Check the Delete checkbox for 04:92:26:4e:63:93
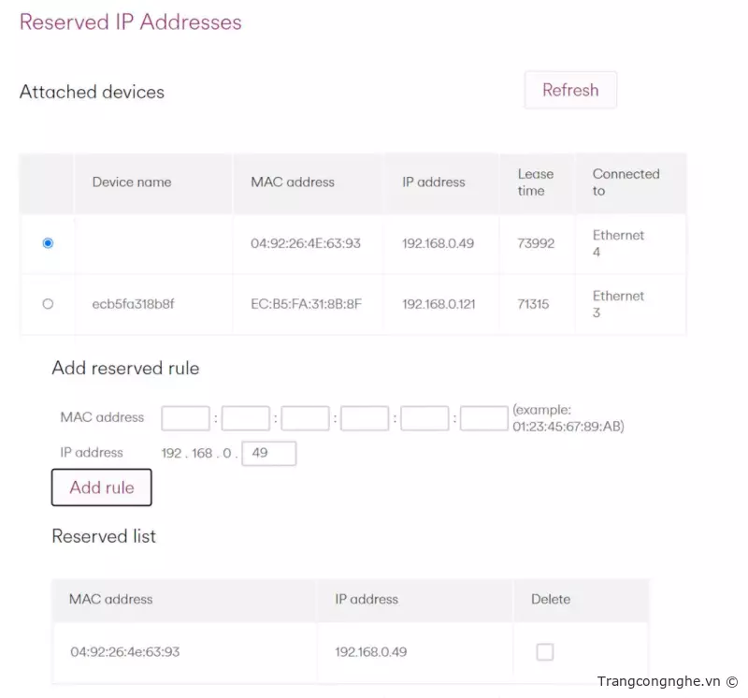This screenshot has width=748, height=698. pyautogui.click(x=544, y=652)
